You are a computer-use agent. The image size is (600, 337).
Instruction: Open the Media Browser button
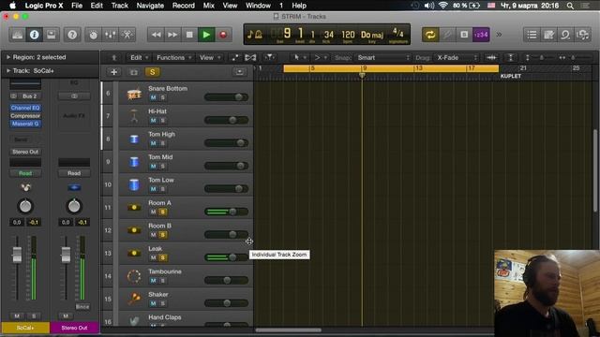tap(582, 35)
